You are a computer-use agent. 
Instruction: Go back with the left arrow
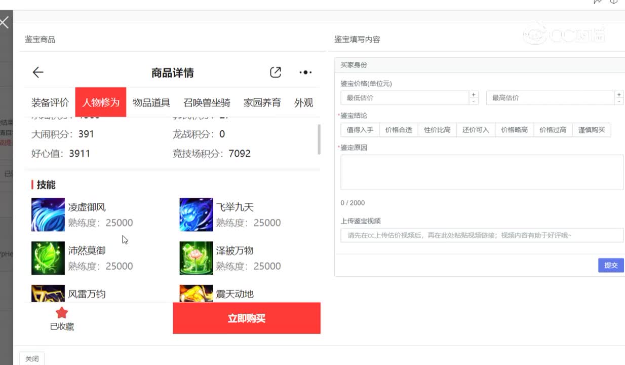pos(37,72)
